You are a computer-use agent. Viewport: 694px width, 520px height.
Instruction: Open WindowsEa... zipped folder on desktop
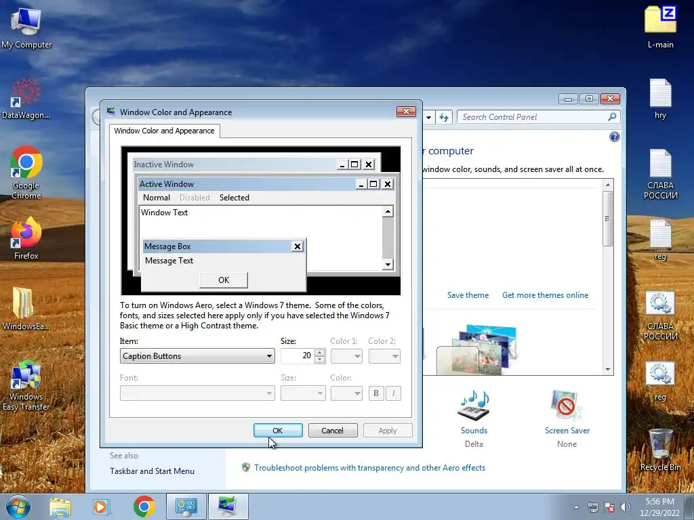pyautogui.click(x=26, y=309)
